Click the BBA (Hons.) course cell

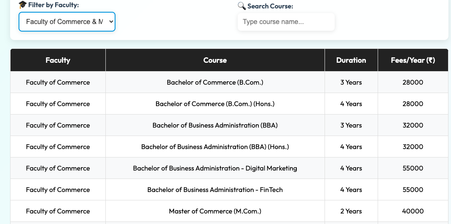215,147
